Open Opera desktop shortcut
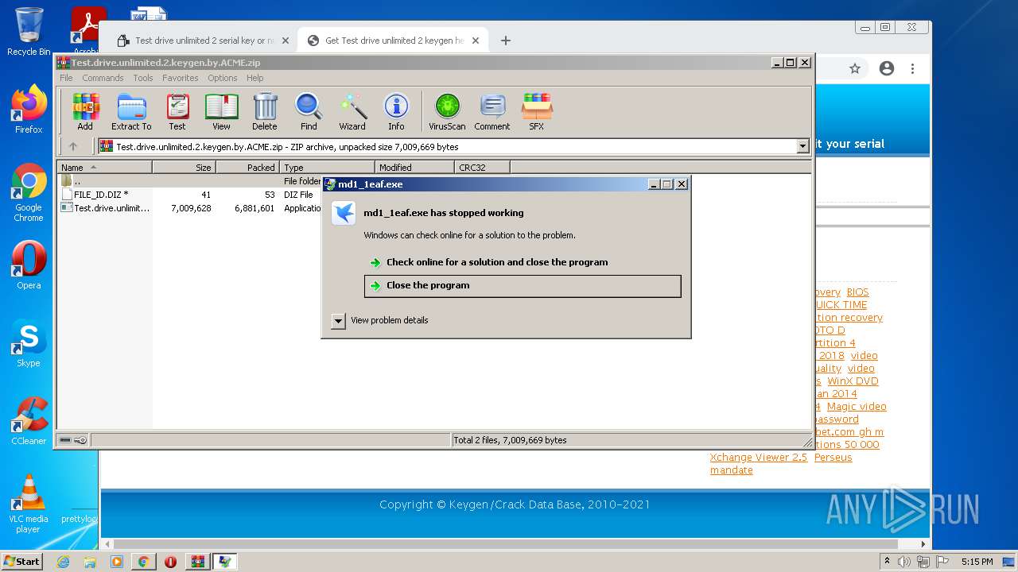Screen dimensions: 1018x572 tap(29, 265)
